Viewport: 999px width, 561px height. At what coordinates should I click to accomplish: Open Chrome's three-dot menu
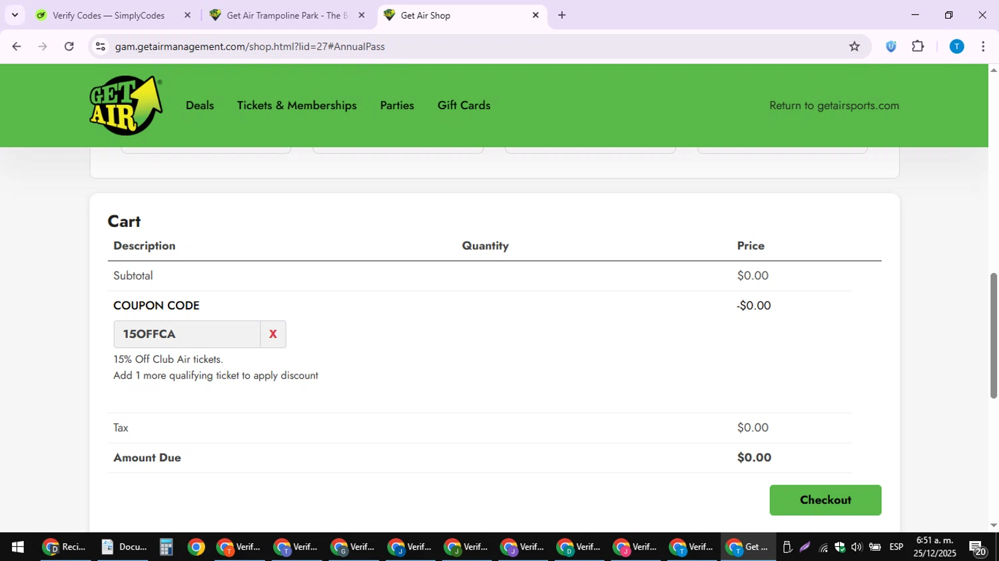(x=983, y=47)
